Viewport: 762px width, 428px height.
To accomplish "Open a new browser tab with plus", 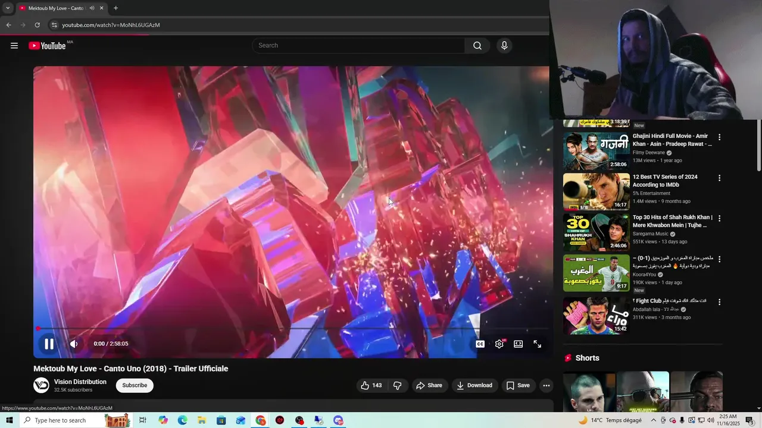I will [x=115, y=8].
